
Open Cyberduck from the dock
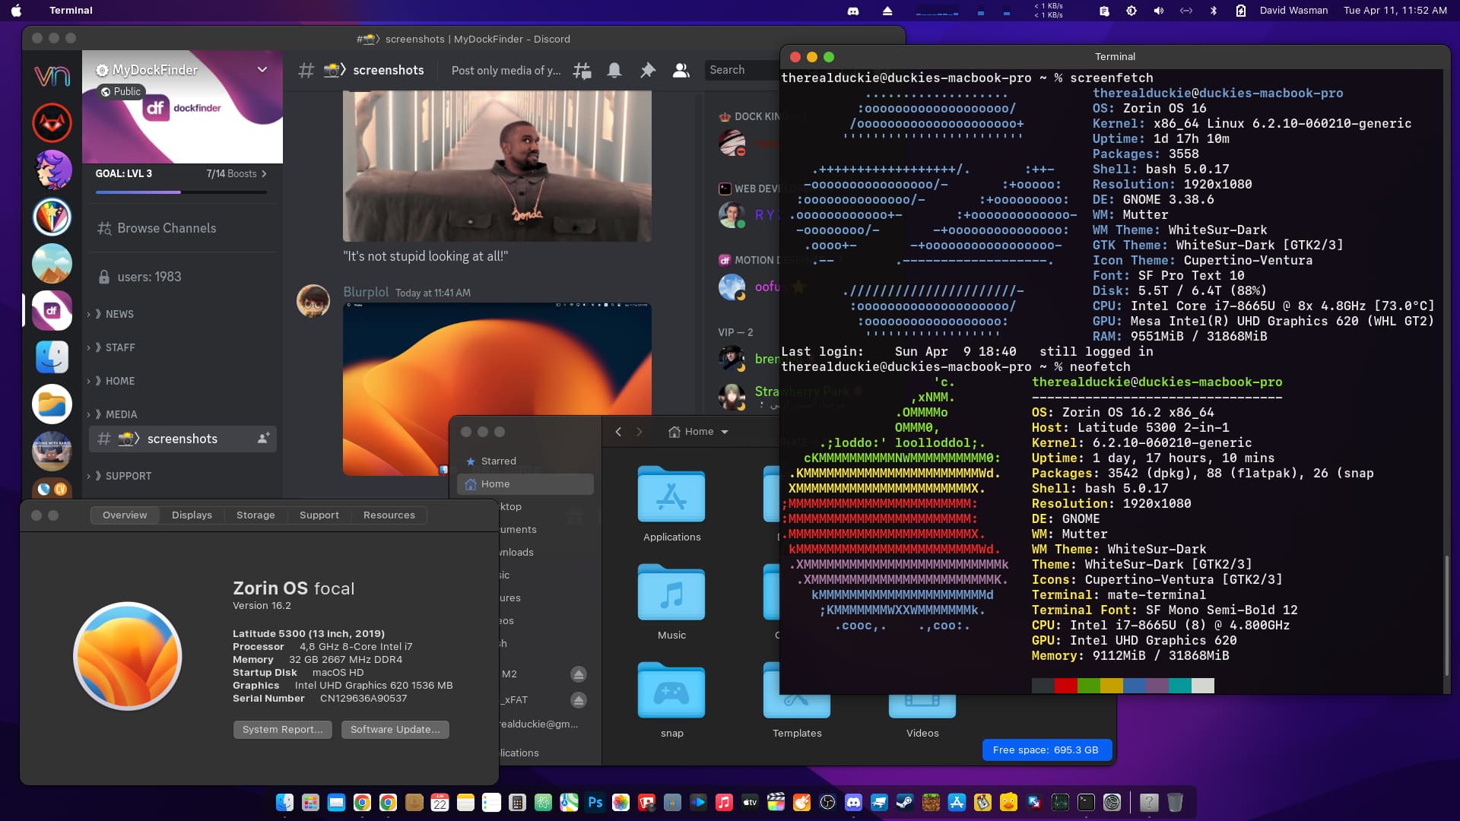click(1008, 803)
